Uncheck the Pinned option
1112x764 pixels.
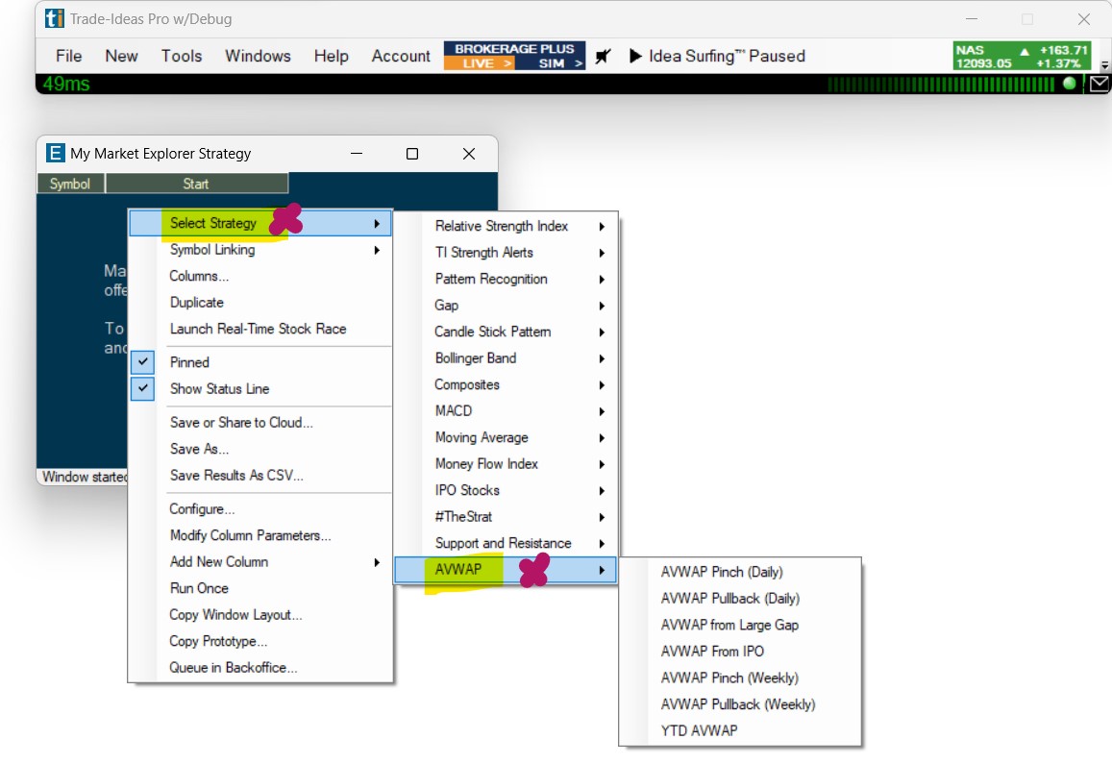point(189,362)
